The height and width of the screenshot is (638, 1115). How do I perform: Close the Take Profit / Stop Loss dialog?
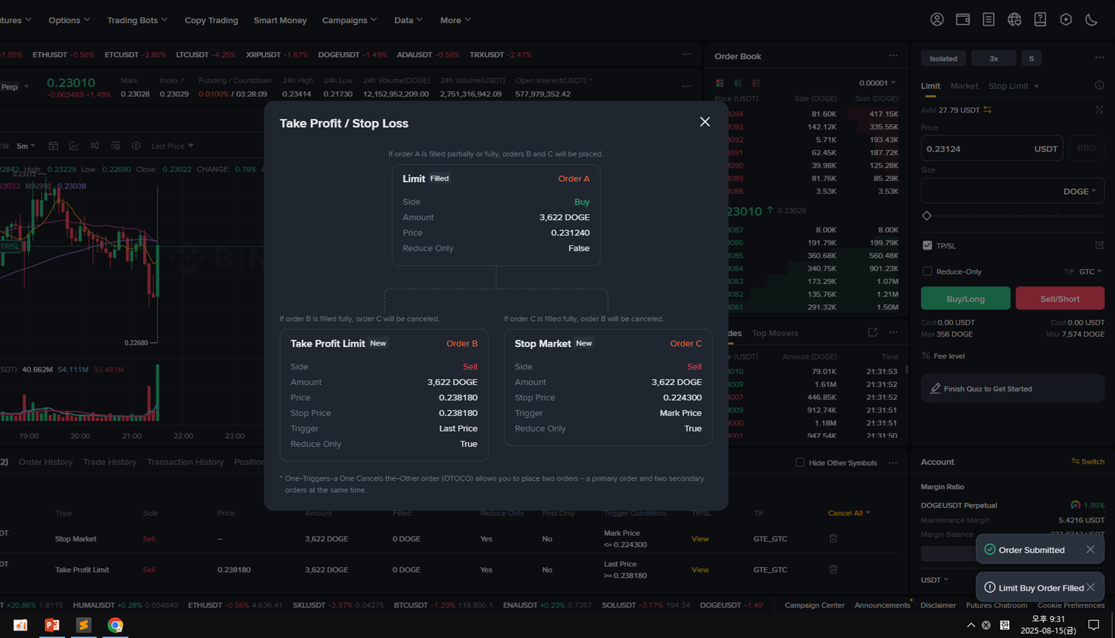point(705,122)
